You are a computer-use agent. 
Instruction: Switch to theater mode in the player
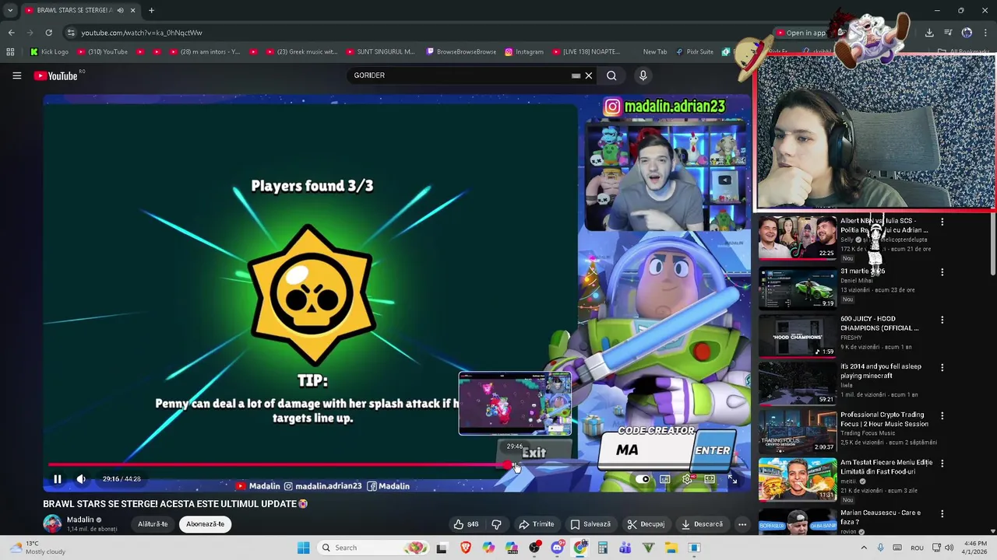click(710, 479)
